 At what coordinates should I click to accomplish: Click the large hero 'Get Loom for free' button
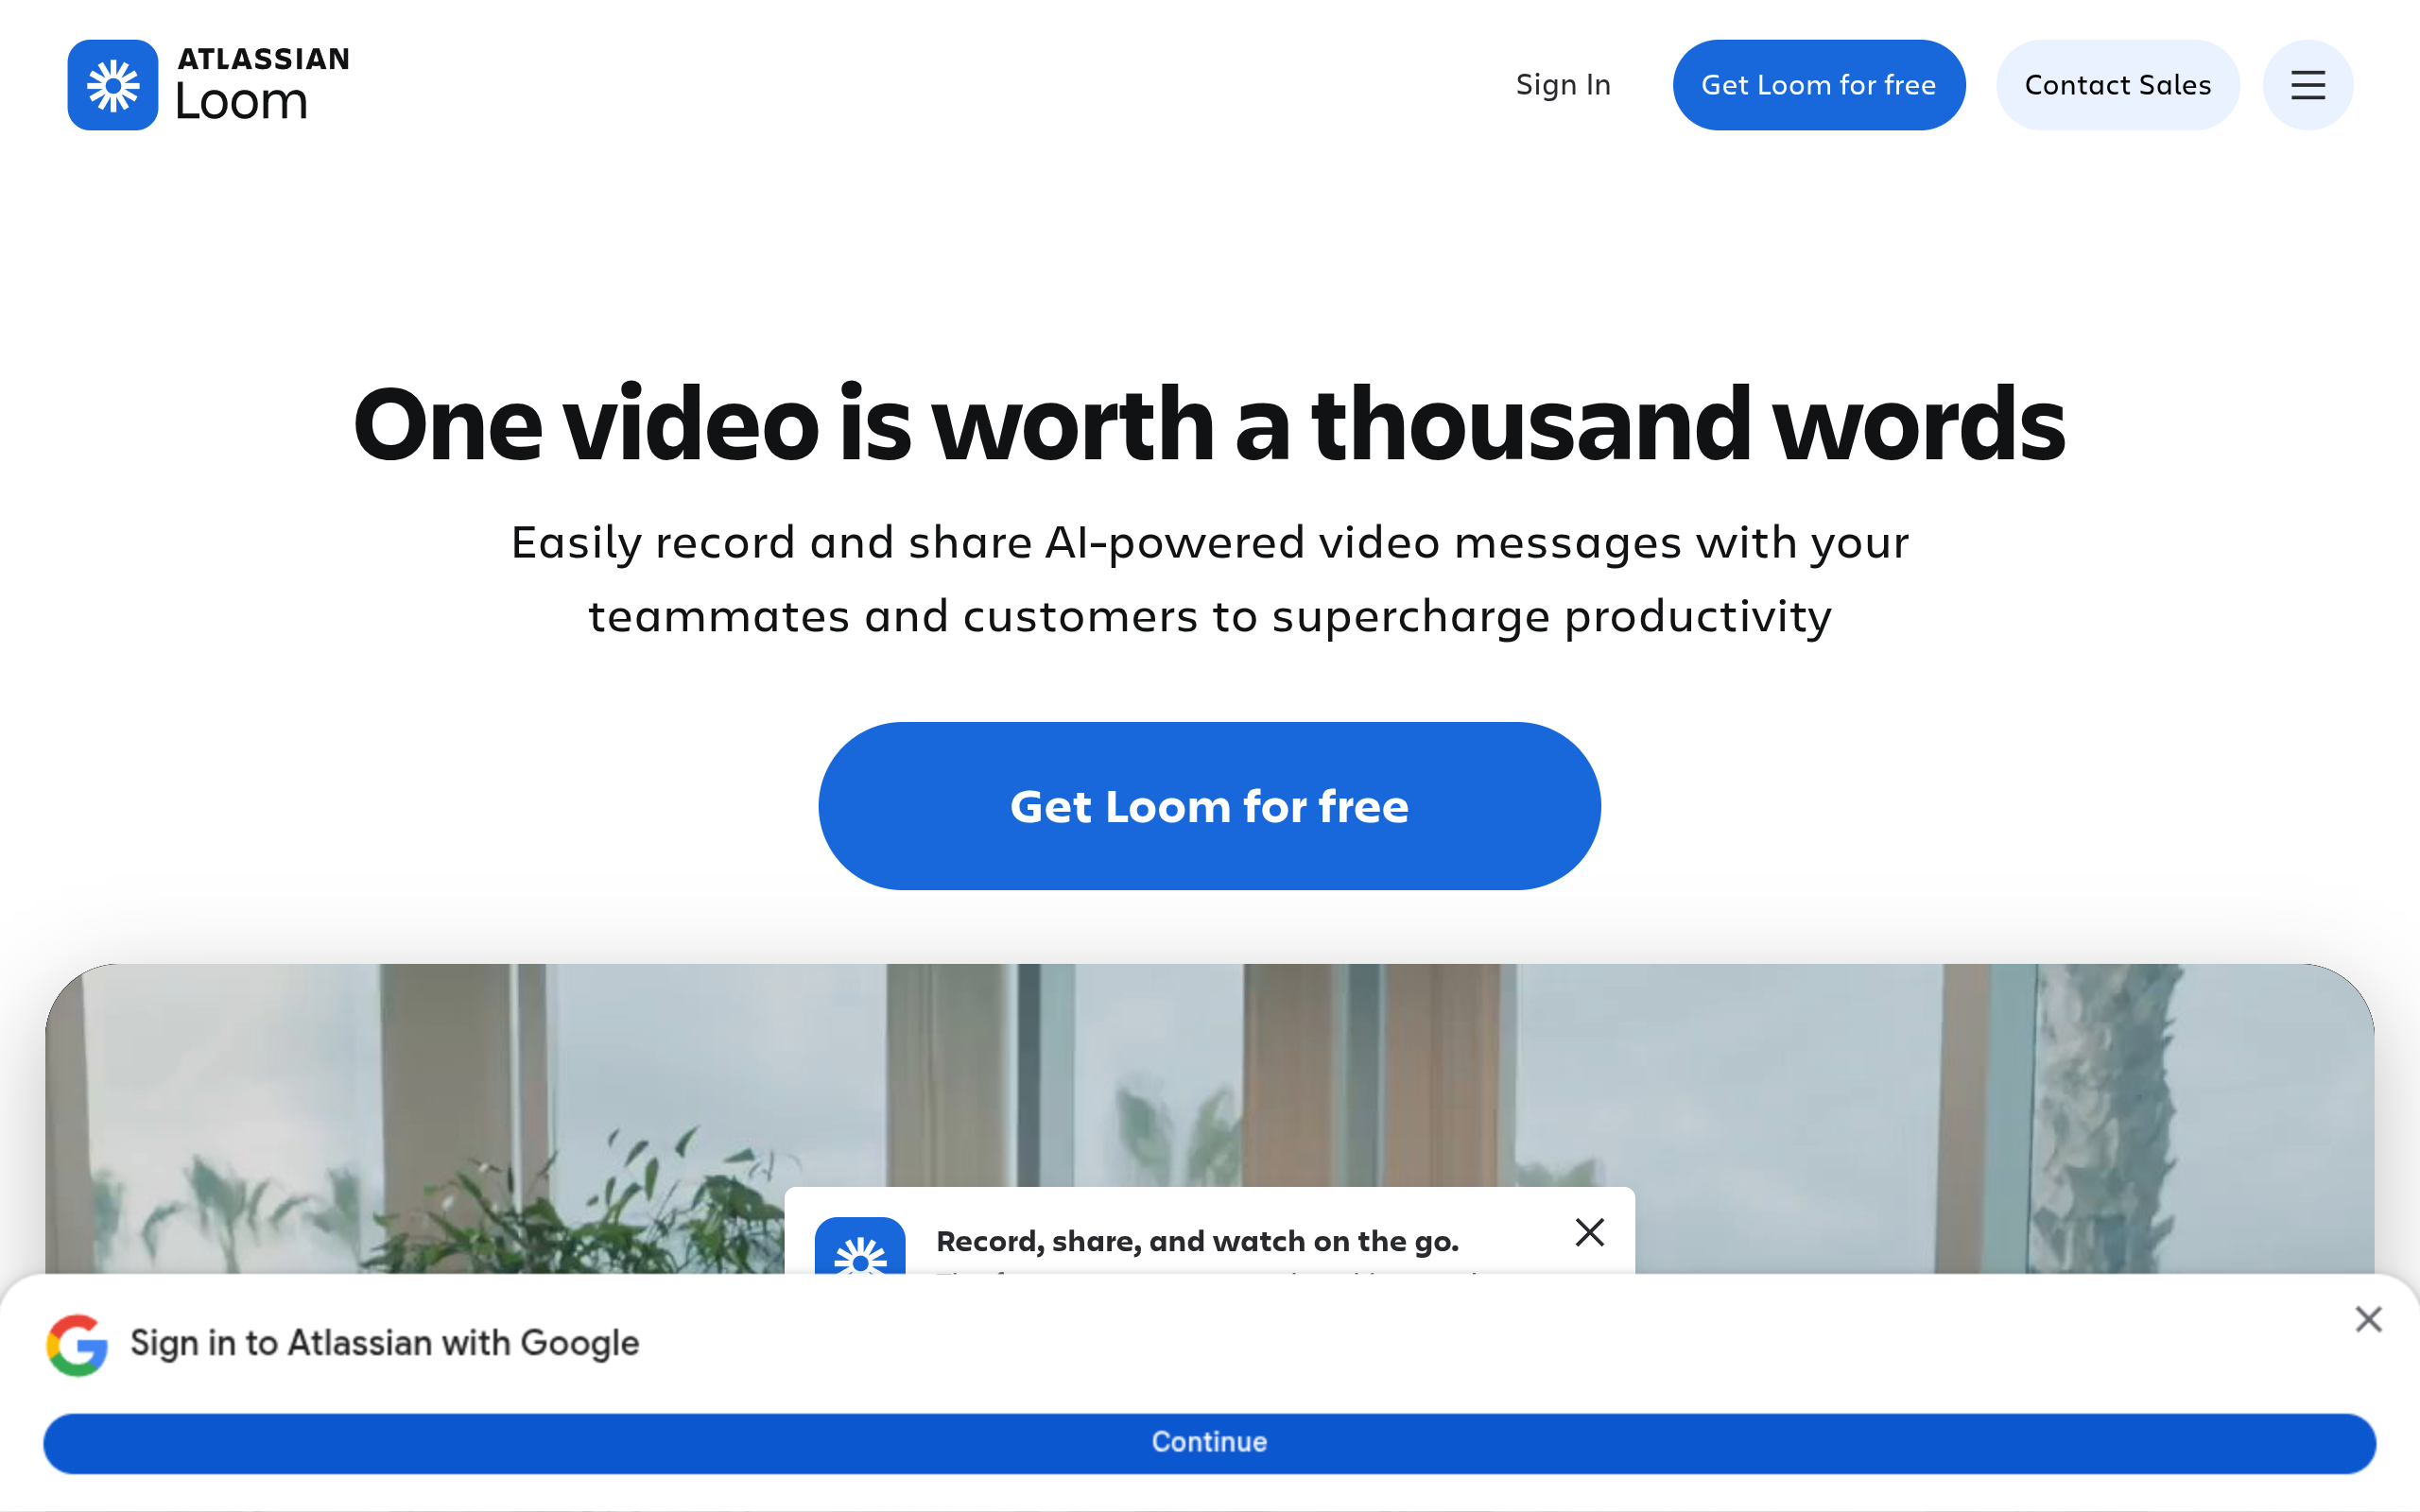point(1210,806)
